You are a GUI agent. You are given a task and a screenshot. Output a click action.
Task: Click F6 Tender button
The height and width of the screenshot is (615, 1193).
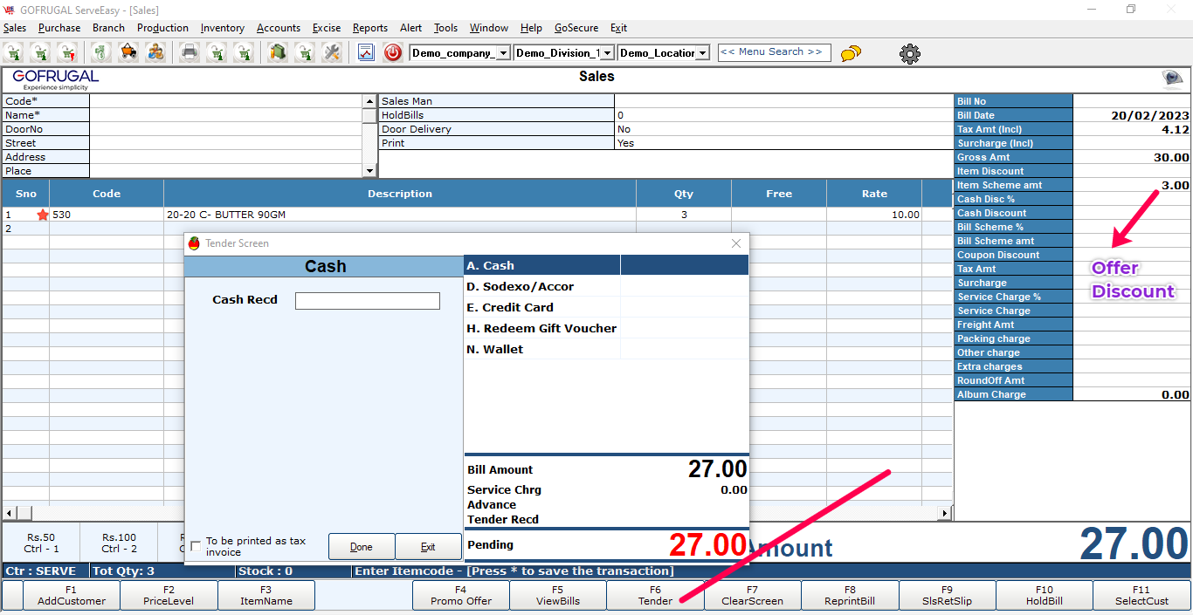655,595
